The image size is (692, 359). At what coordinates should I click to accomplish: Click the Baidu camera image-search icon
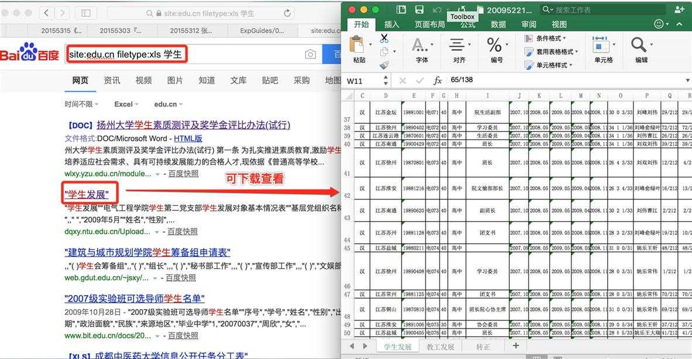310,54
